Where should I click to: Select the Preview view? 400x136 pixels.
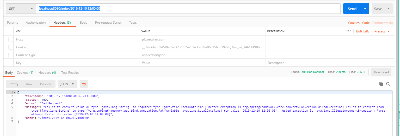pyautogui.click(x=46, y=84)
